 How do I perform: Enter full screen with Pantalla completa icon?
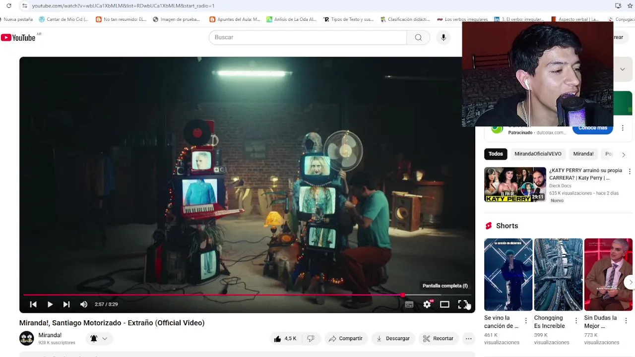tap(462, 304)
